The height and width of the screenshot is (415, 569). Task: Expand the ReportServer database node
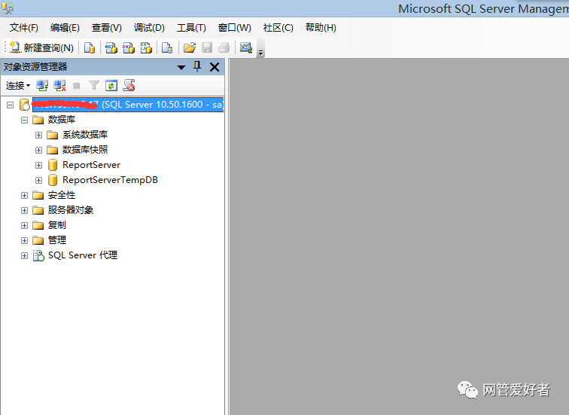(x=38, y=165)
